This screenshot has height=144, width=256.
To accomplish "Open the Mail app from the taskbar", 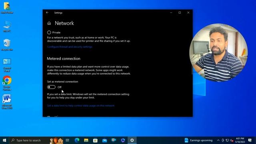I will [104, 140].
